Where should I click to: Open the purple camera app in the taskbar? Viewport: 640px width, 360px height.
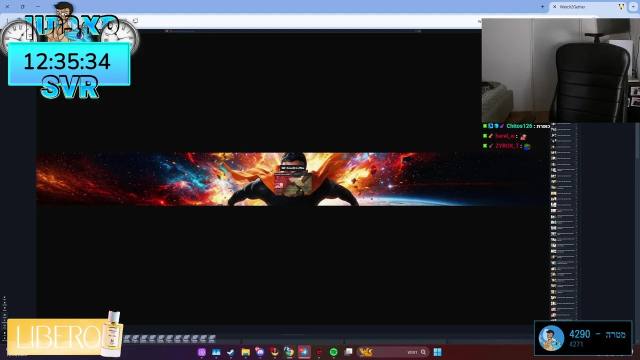(201, 352)
